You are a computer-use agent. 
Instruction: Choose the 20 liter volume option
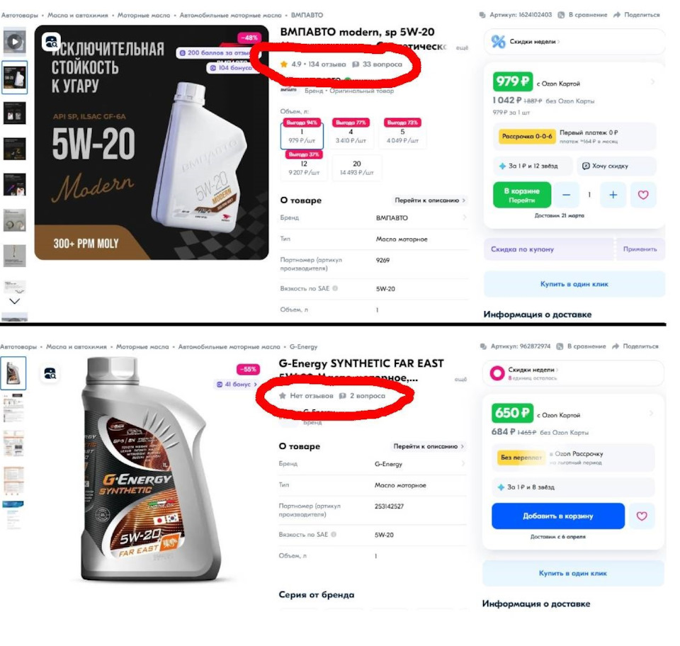(x=356, y=168)
